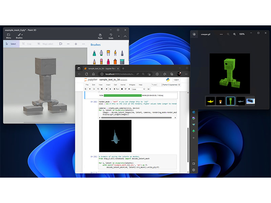Open the Jupyter View menu
The image size is (271, 203).
pyautogui.click(x=100, y=85)
